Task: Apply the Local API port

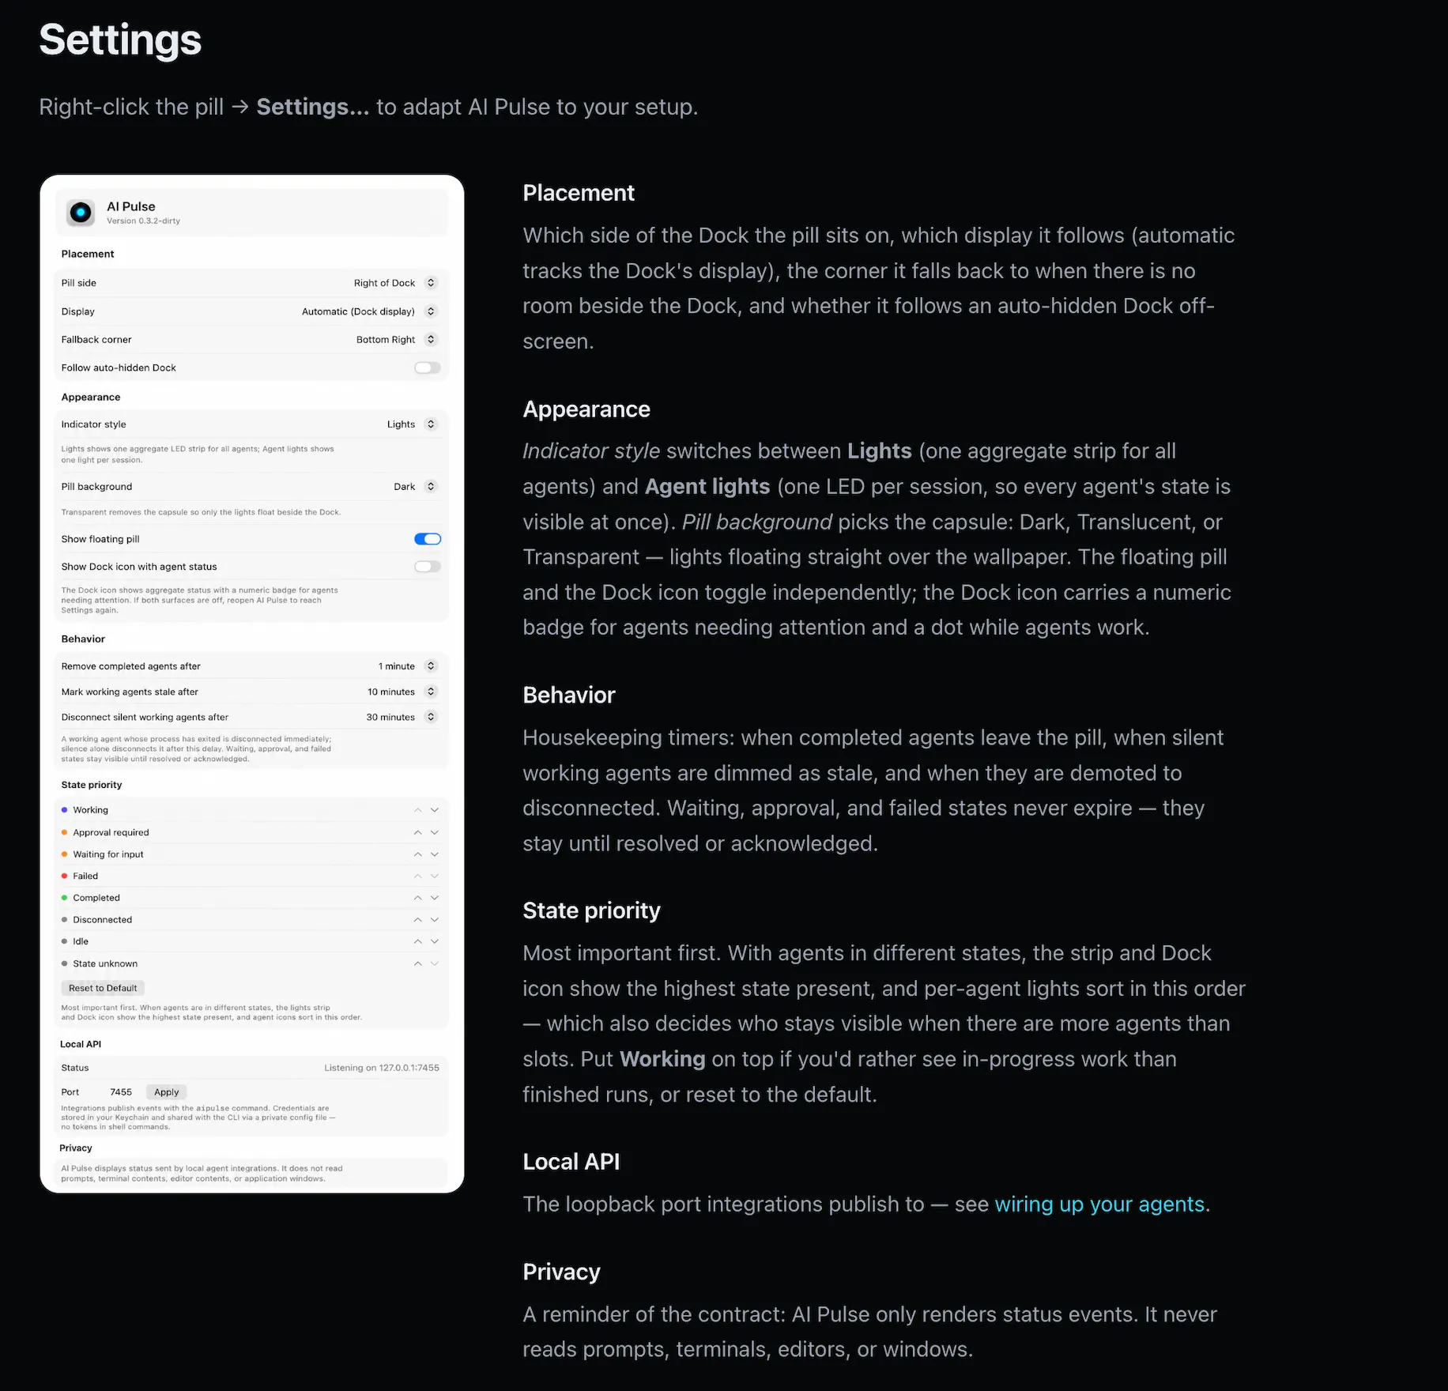Action: 167,1092
